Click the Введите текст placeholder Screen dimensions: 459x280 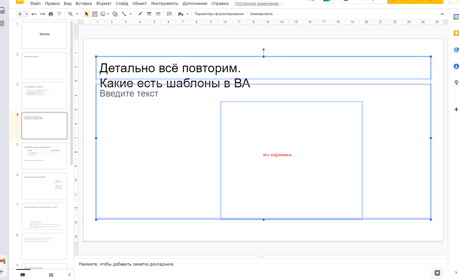(x=129, y=94)
